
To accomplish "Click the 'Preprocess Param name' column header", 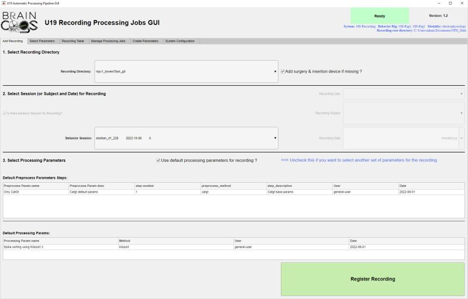I will [36, 186].
